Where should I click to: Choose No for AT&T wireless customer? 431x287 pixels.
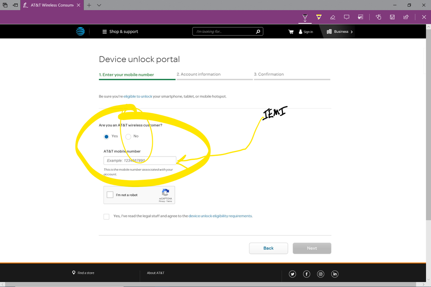128,137
